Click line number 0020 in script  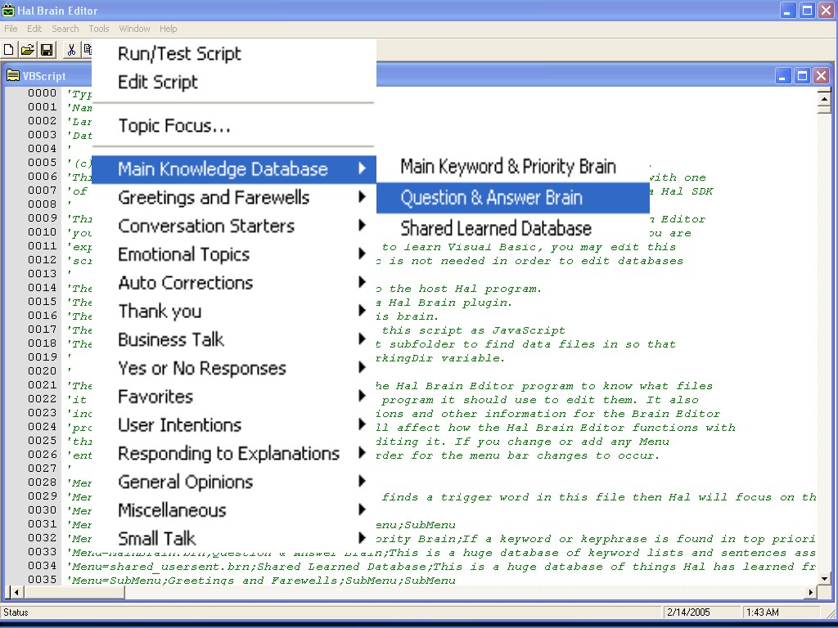(x=43, y=370)
